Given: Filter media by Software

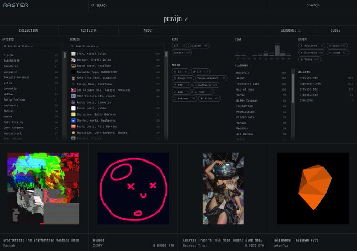Looking at the screenshot, I should click(x=206, y=85).
